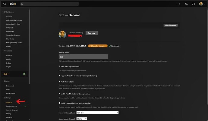
Task: Open Player under Plex Web
Action: click(8, 67)
